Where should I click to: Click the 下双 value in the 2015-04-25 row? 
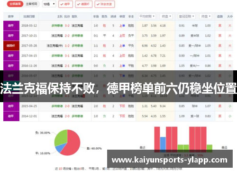click(x=122, y=106)
